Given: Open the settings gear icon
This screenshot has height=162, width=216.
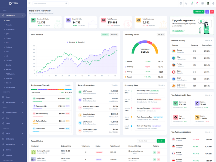Looking at the screenshot, I should pyautogui.click(x=213, y=4).
